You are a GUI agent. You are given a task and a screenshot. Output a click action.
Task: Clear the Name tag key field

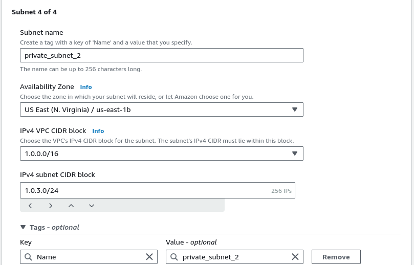149,257
